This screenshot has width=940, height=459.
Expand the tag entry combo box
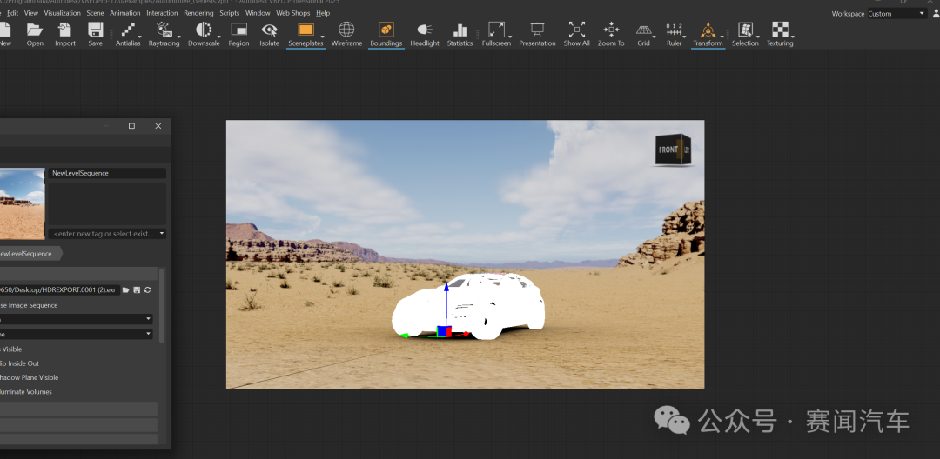162,234
